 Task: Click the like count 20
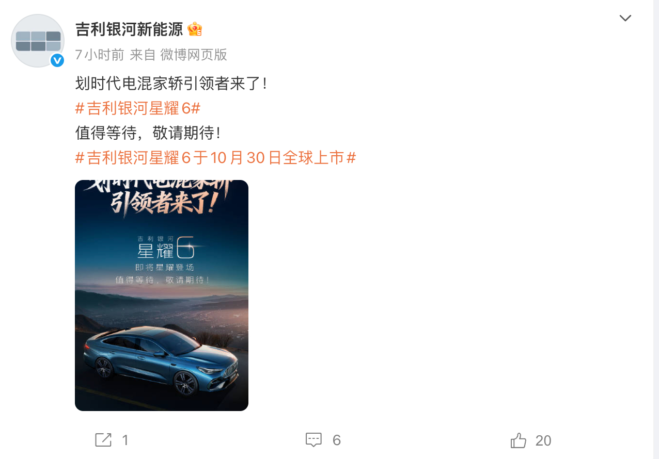tap(543, 440)
